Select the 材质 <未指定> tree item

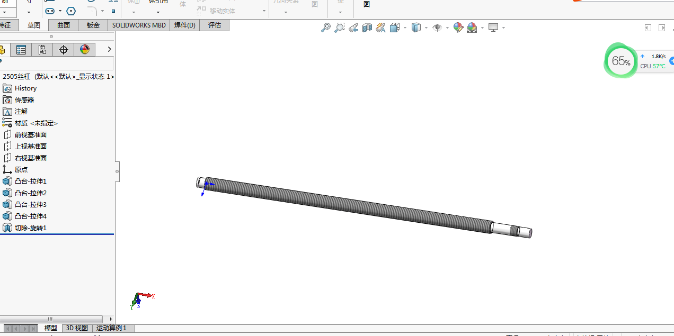coord(36,123)
